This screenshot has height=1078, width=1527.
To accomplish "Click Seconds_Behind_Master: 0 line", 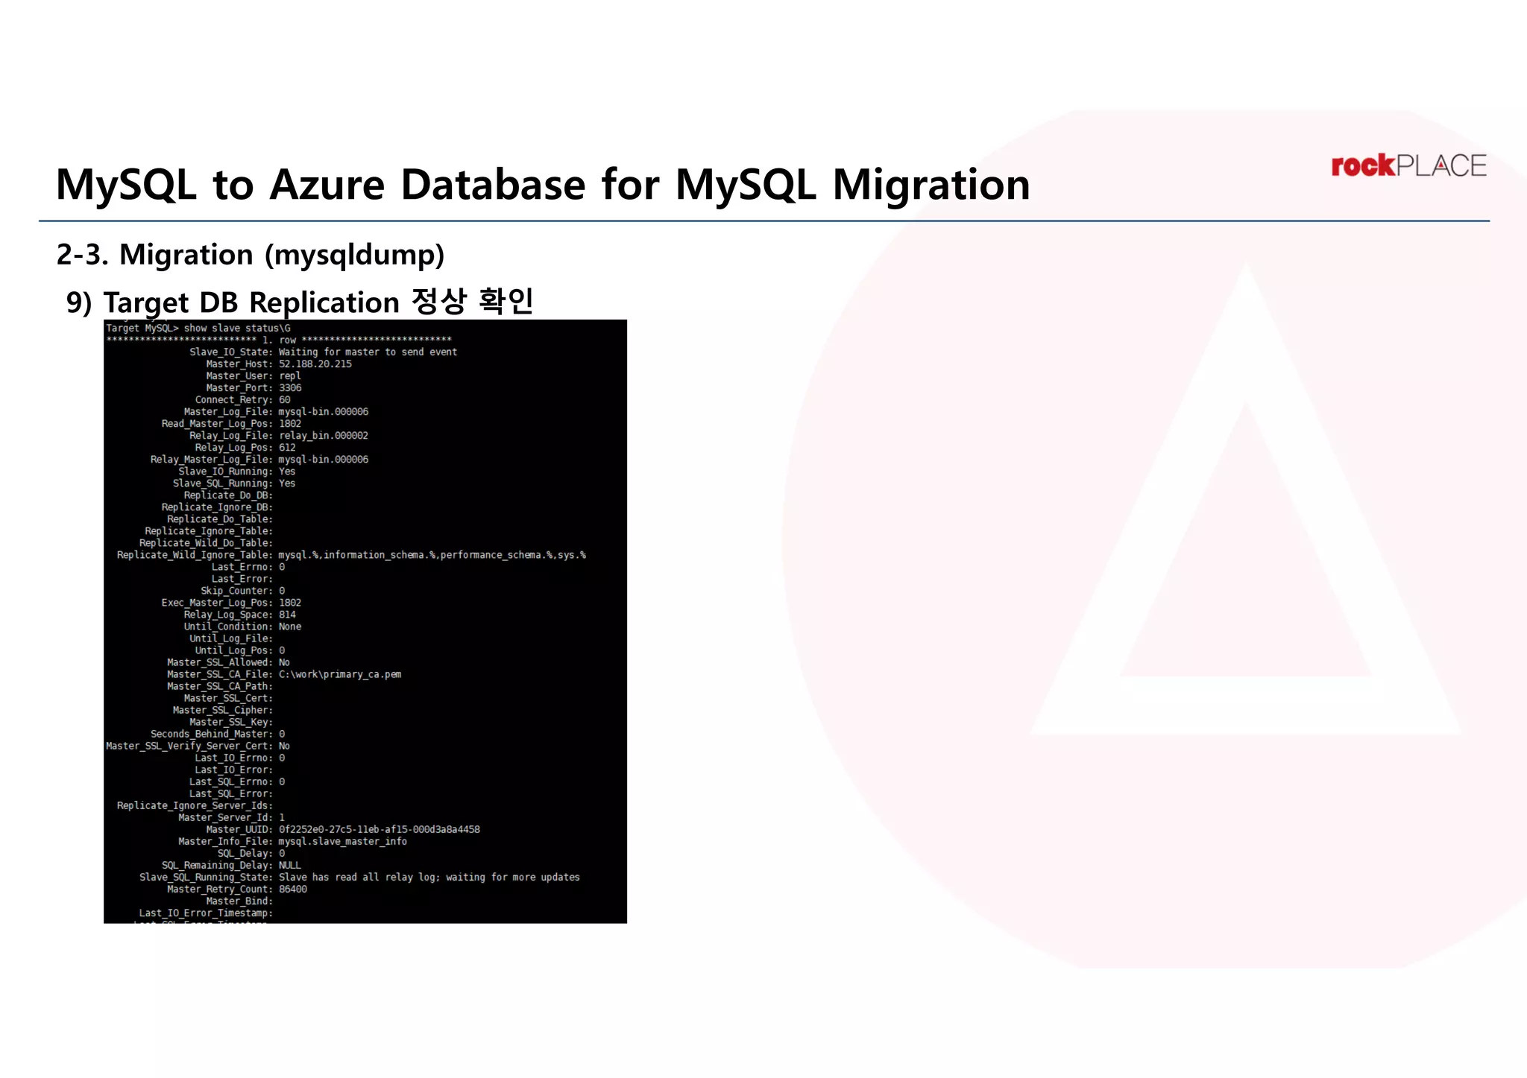I will (218, 733).
